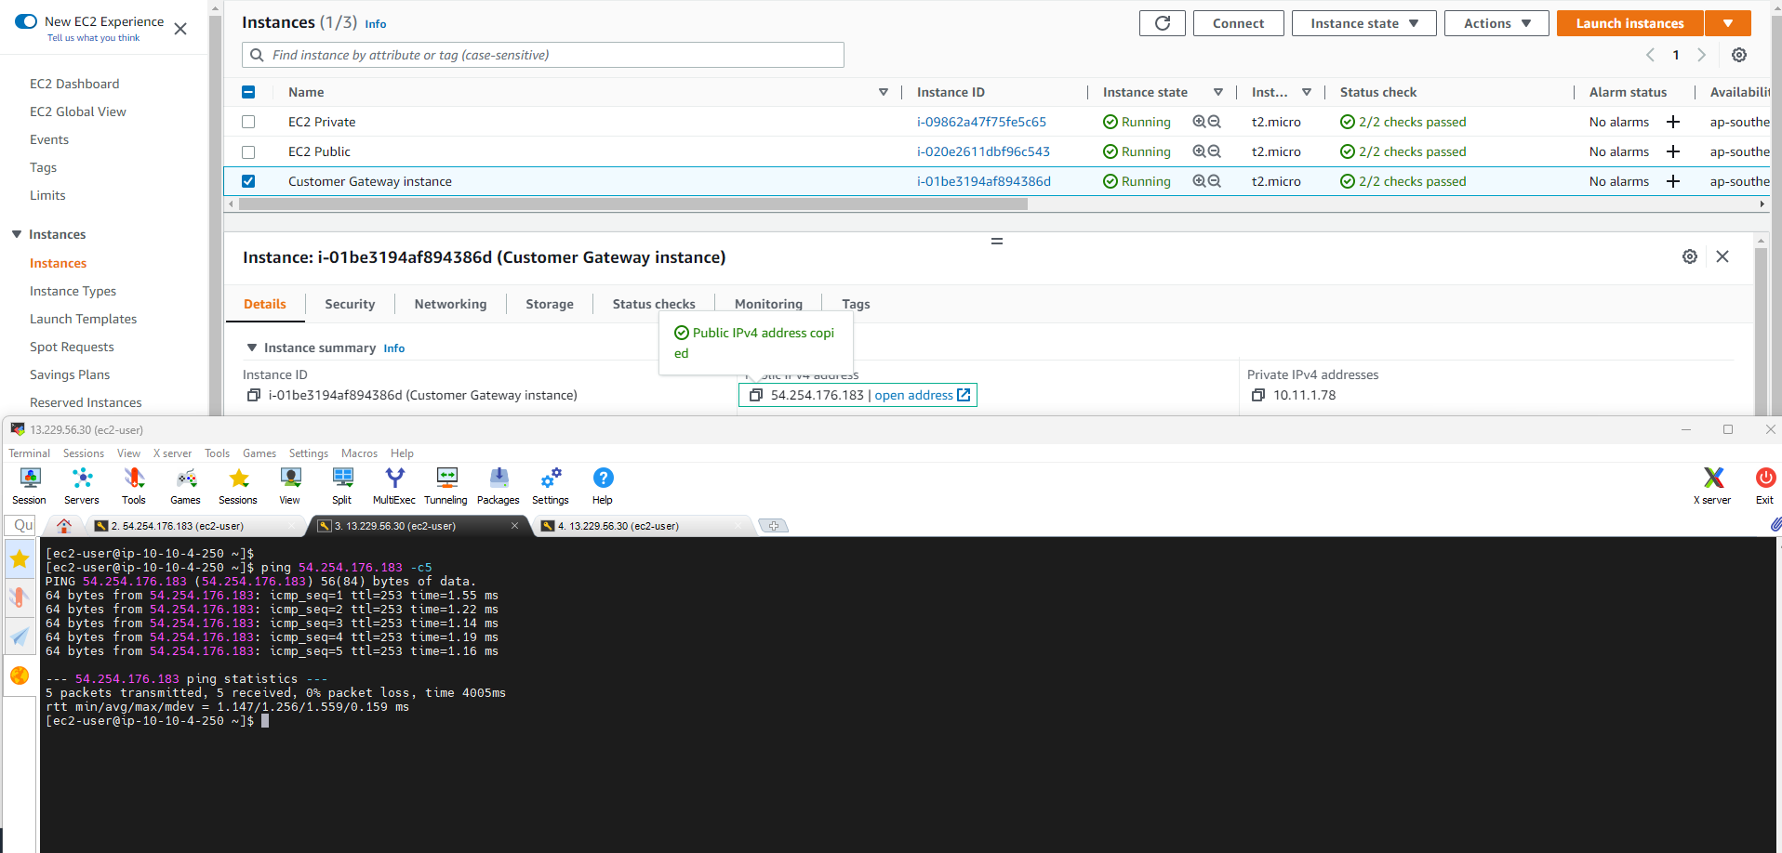Click the Connect button
Screen dimensions: 1782x853
(x=1238, y=23)
